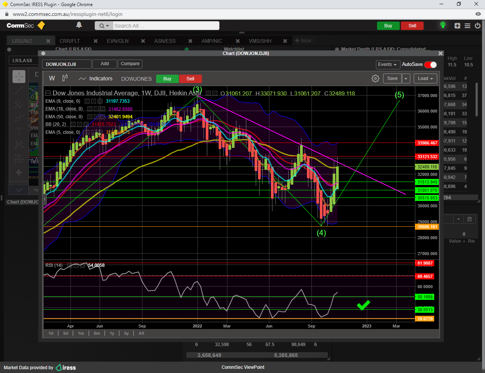Switch to the CRR/FLT tab
The width and height of the screenshot is (485, 373).
pyautogui.click(x=70, y=41)
